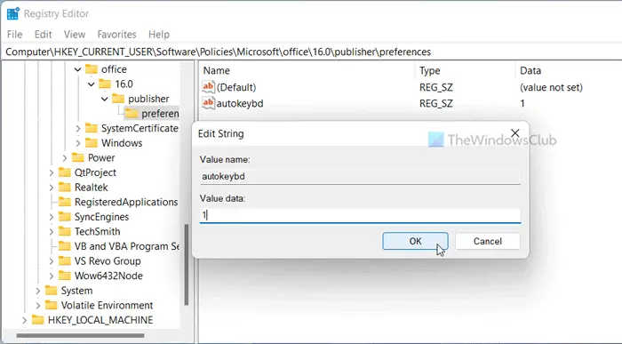The height and width of the screenshot is (344, 622).
Task: Confirm with the OK button
Action: (415, 241)
